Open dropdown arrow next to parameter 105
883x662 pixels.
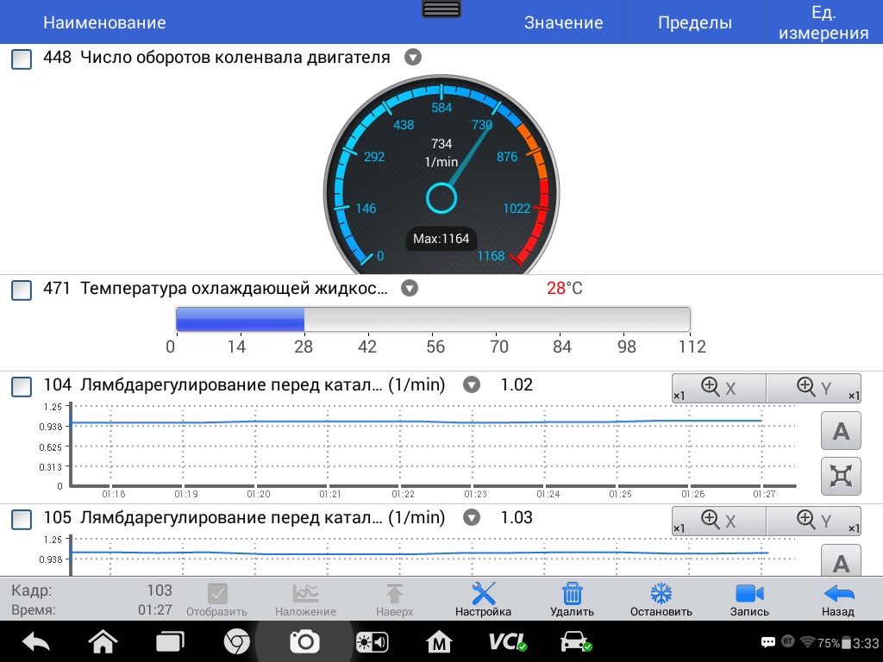471,518
